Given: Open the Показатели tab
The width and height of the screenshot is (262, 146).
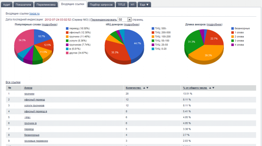Looking at the screenshot, I should point(23,5).
